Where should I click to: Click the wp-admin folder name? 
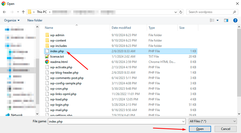57,35
